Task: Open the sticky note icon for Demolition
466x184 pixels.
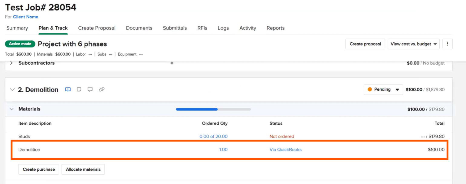Action: [x=79, y=89]
